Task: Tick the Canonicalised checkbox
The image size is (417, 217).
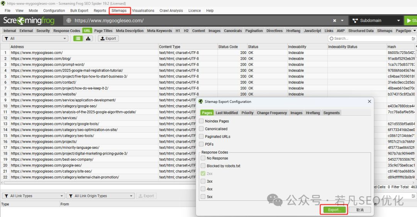Action: coord(201,129)
